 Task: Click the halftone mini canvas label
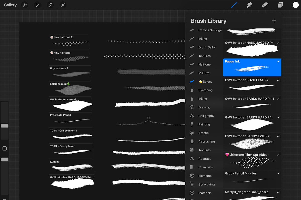(60, 84)
